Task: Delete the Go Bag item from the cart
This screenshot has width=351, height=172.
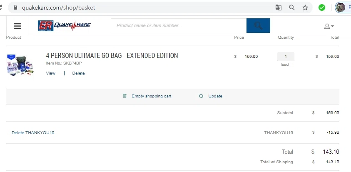Action: tap(78, 73)
